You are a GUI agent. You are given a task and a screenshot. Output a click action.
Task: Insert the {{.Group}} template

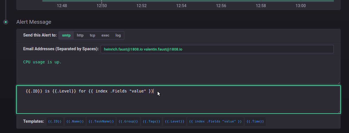tap(128, 122)
